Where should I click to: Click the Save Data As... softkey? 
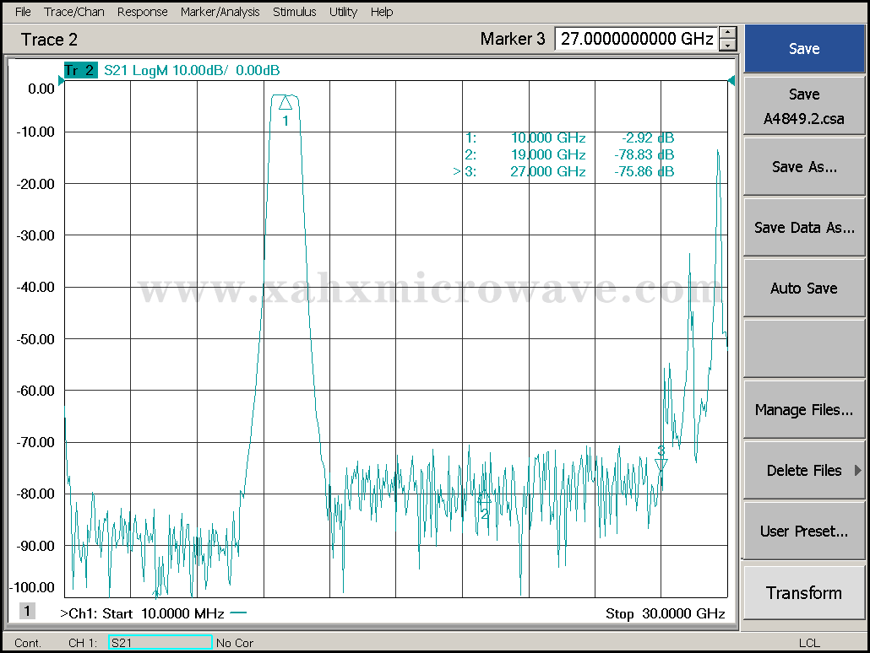(804, 227)
